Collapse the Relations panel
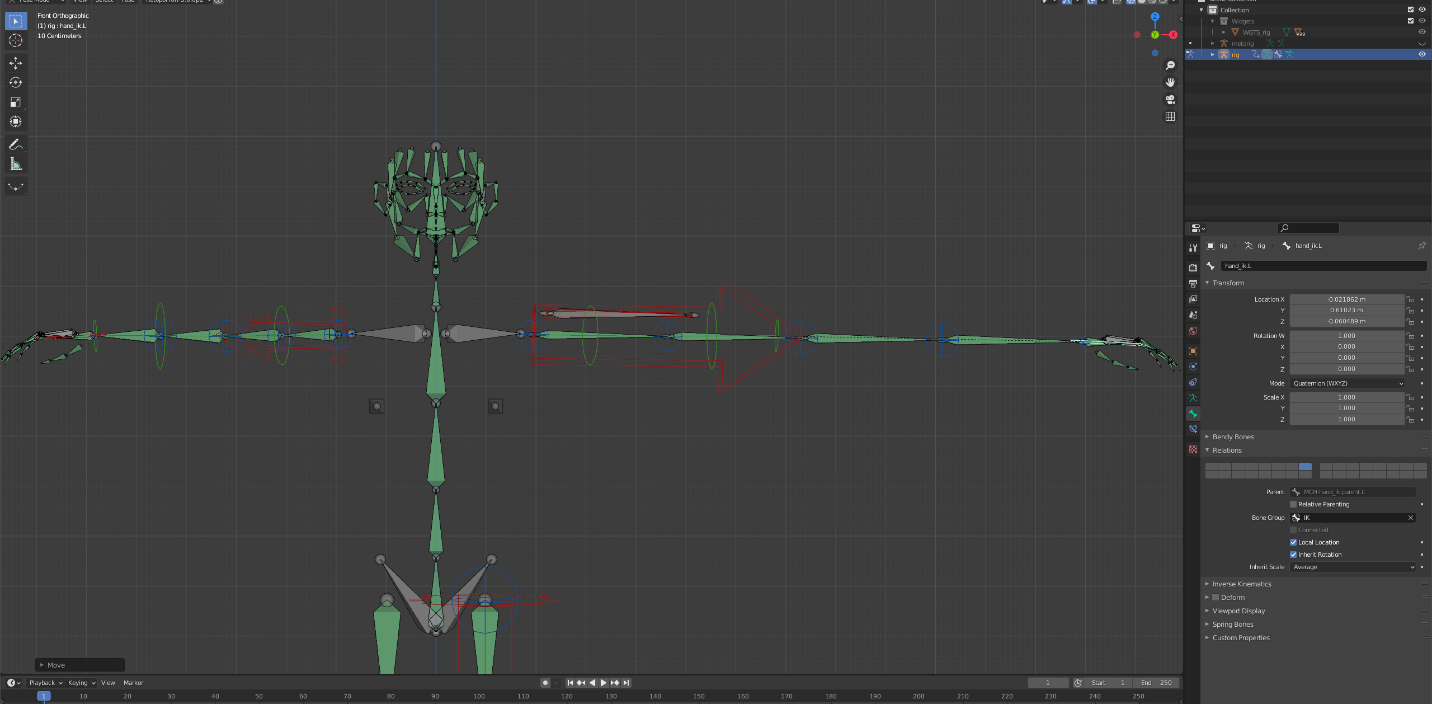The image size is (1432, 704). click(x=1207, y=450)
